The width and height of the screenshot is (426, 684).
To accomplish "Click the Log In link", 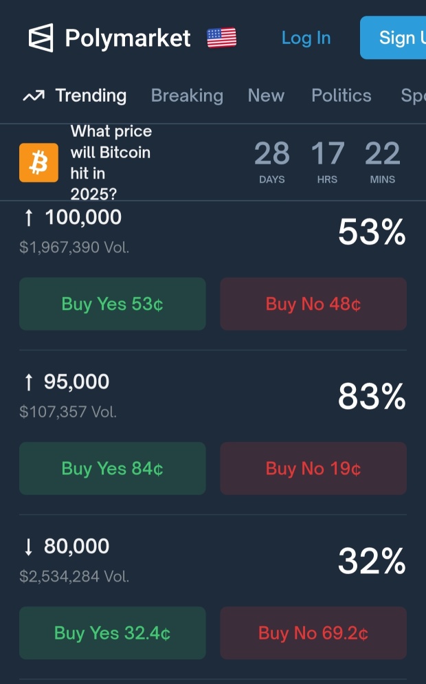I will 306,38.
